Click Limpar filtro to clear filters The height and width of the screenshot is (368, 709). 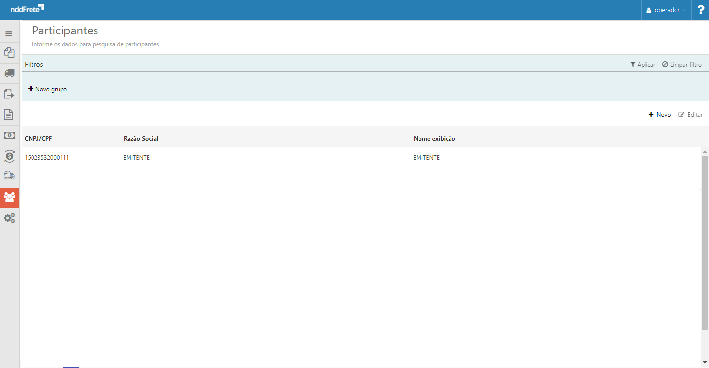[681, 65]
